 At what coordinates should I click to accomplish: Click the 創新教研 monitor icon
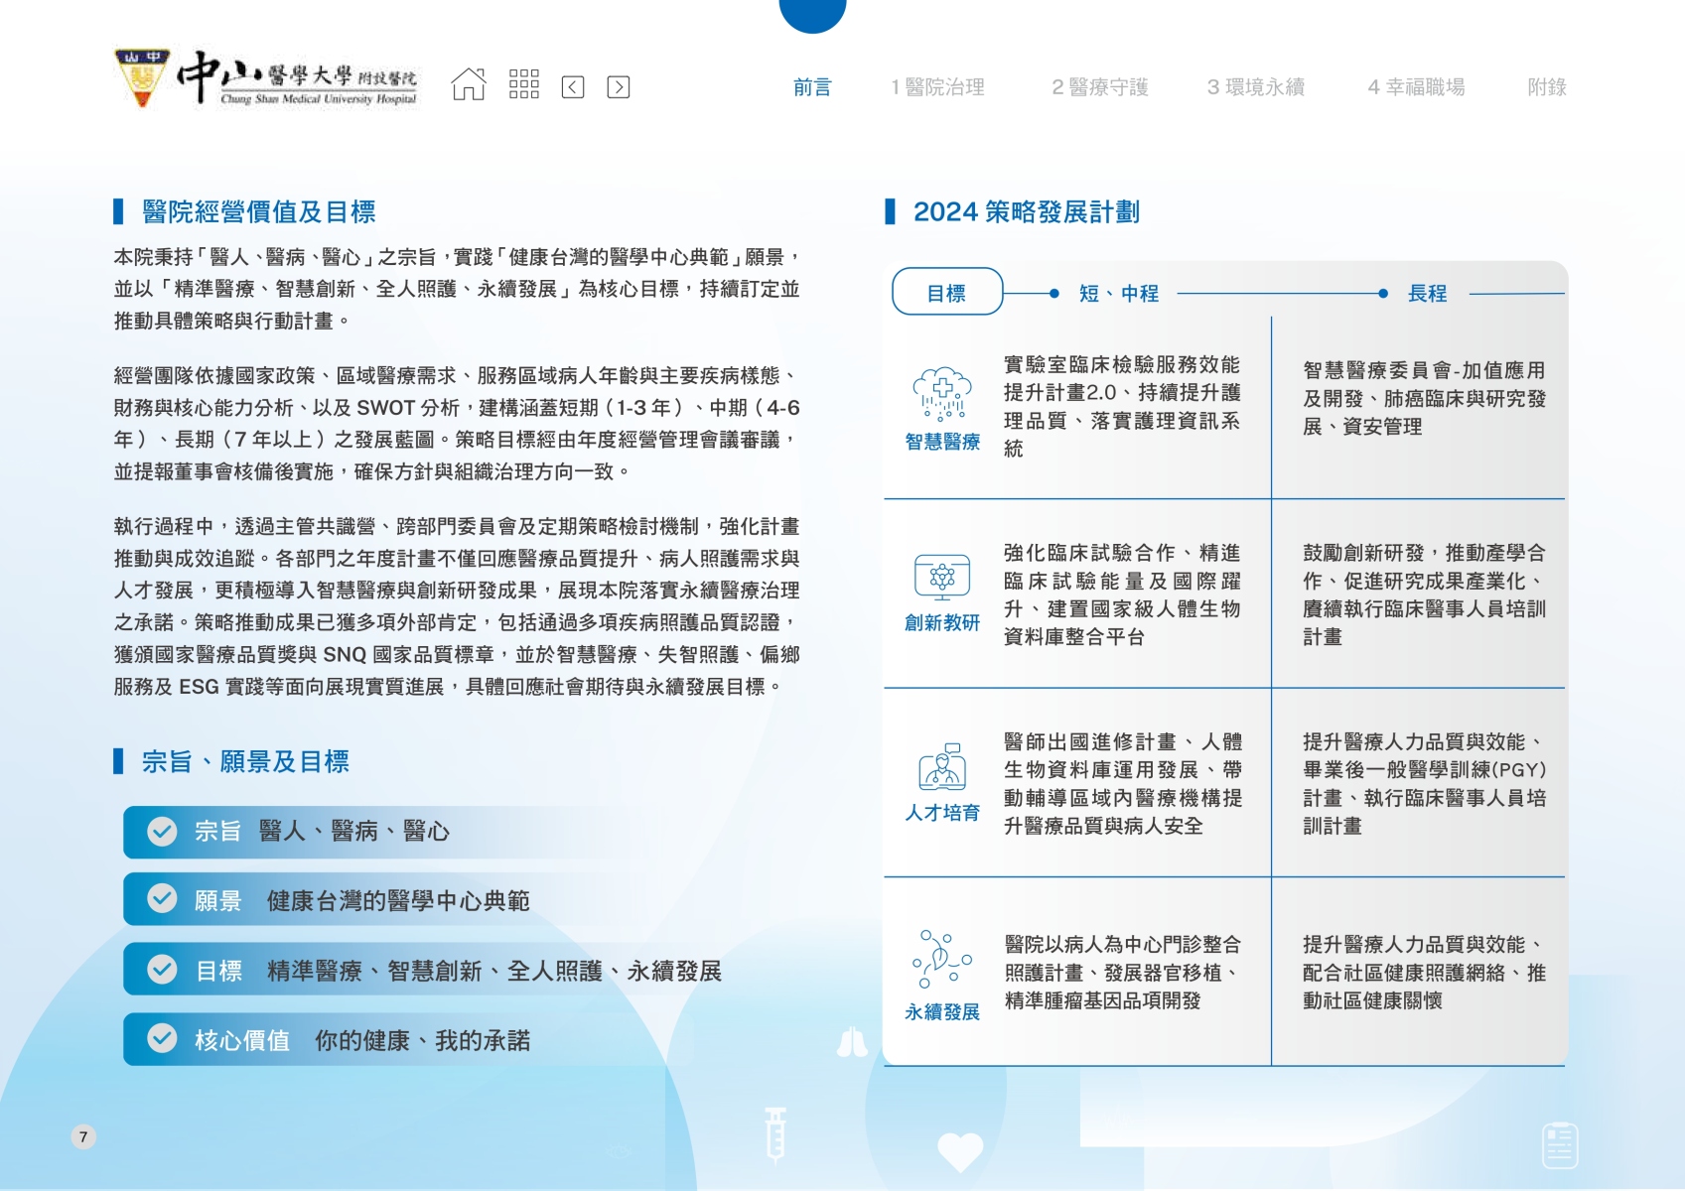941,577
